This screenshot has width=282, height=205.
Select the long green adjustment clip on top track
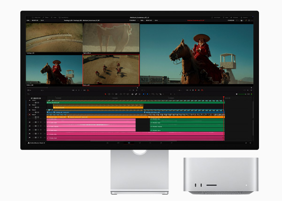pyautogui.click(x=136, y=102)
